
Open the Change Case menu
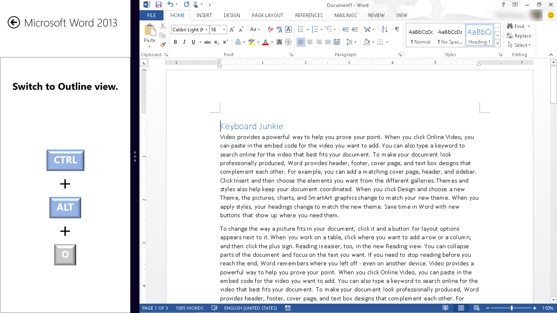(x=255, y=30)
